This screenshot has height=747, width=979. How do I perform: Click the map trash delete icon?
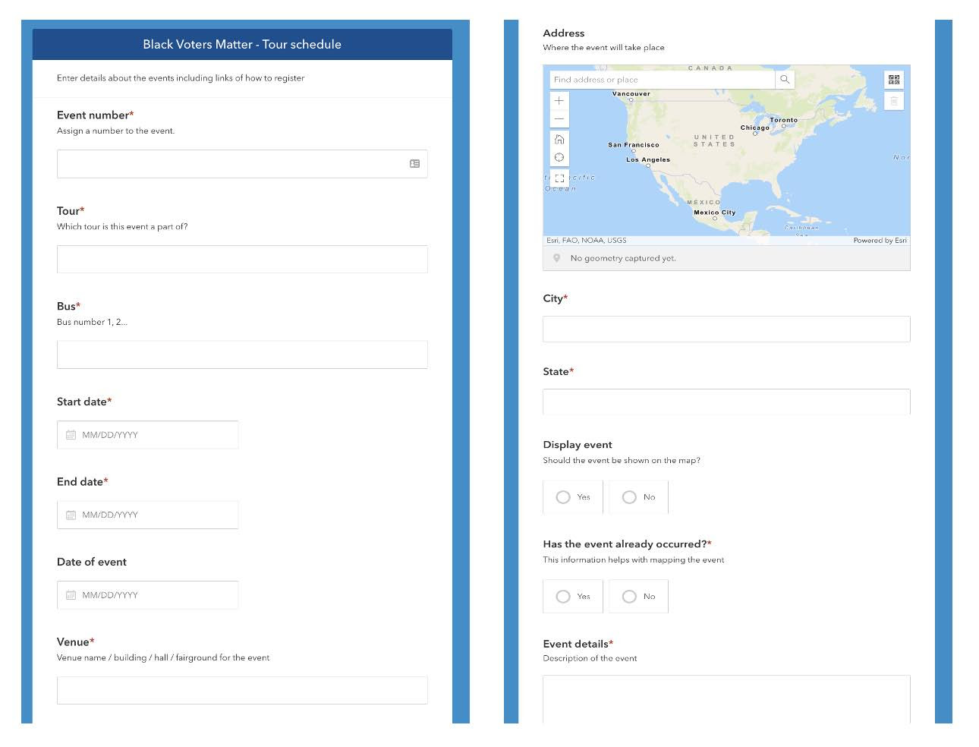[894, 101]
